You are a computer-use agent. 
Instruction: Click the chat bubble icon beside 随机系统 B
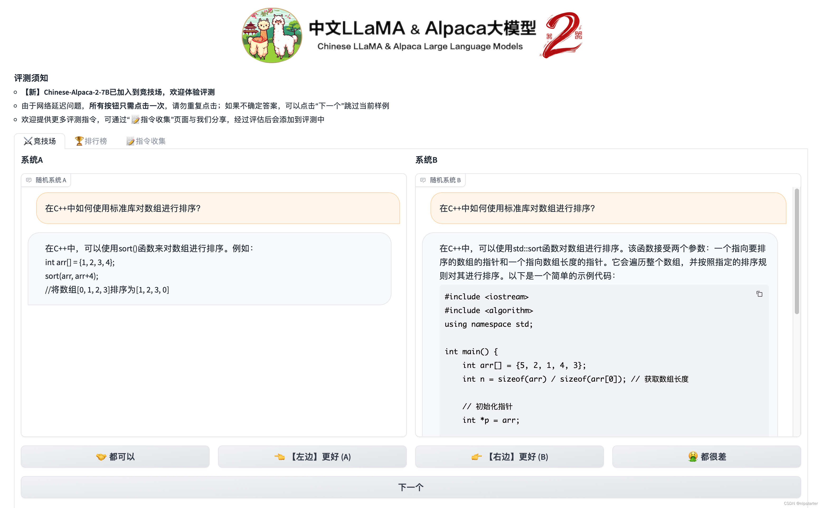pyautogui.click(x=423, y=180)
